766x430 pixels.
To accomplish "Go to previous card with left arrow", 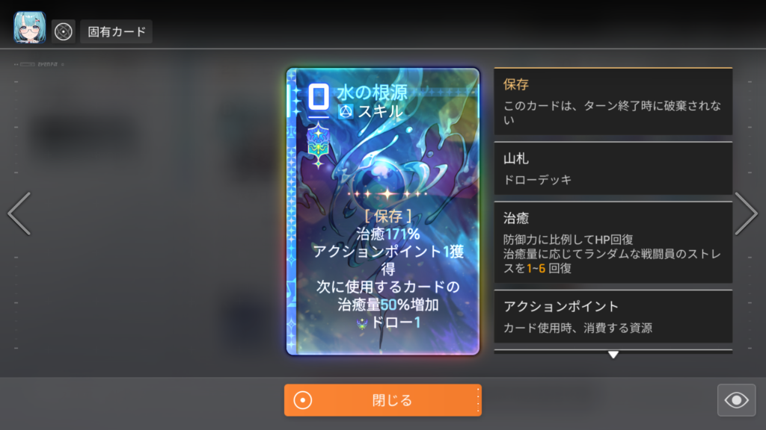I will point(19,214).
